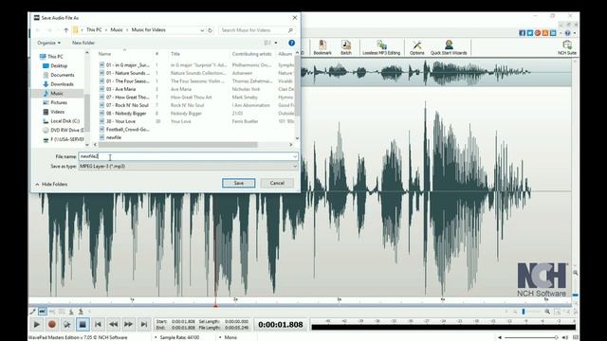The height and width of the screenshot is (341, 607).
Task: Select Desktop in the navigation pane
Action: tap(55, 65)
